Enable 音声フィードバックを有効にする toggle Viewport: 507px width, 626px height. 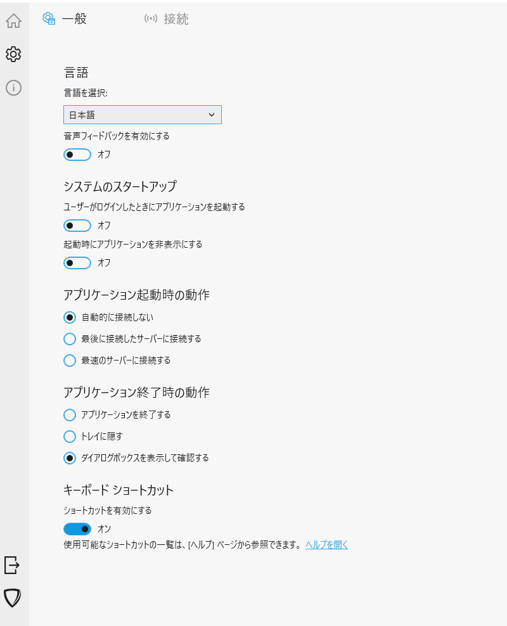(x=77, y=154)
